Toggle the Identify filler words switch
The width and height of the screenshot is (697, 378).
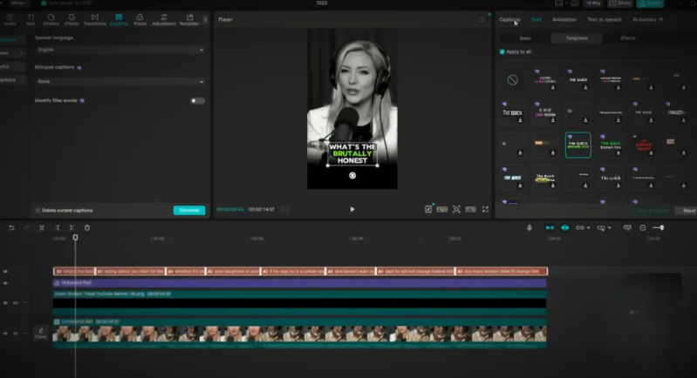[198, 101]
